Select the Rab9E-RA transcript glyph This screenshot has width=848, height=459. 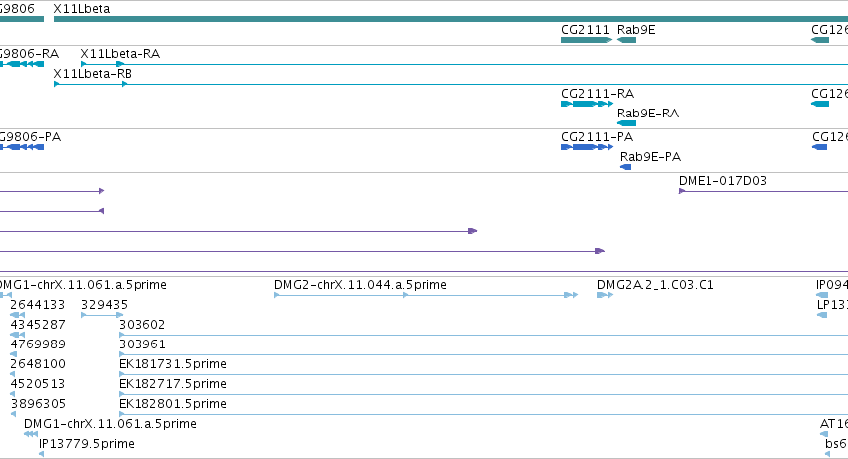(626, 123)
